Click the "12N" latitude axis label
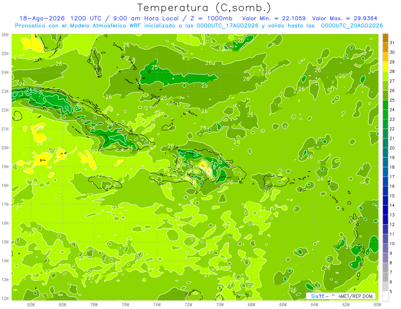Image resolution: width=401 pixels, height=309 pixels. [5, 298]
